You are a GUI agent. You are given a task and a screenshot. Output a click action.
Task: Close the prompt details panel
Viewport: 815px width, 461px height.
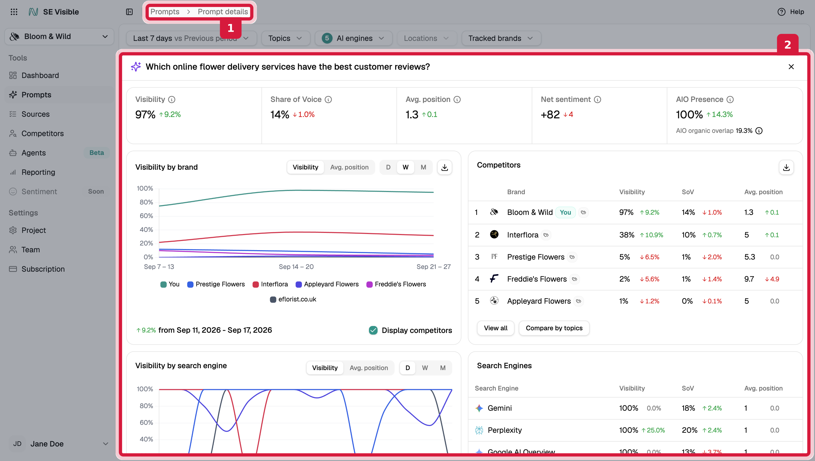(x=791, y=67)
